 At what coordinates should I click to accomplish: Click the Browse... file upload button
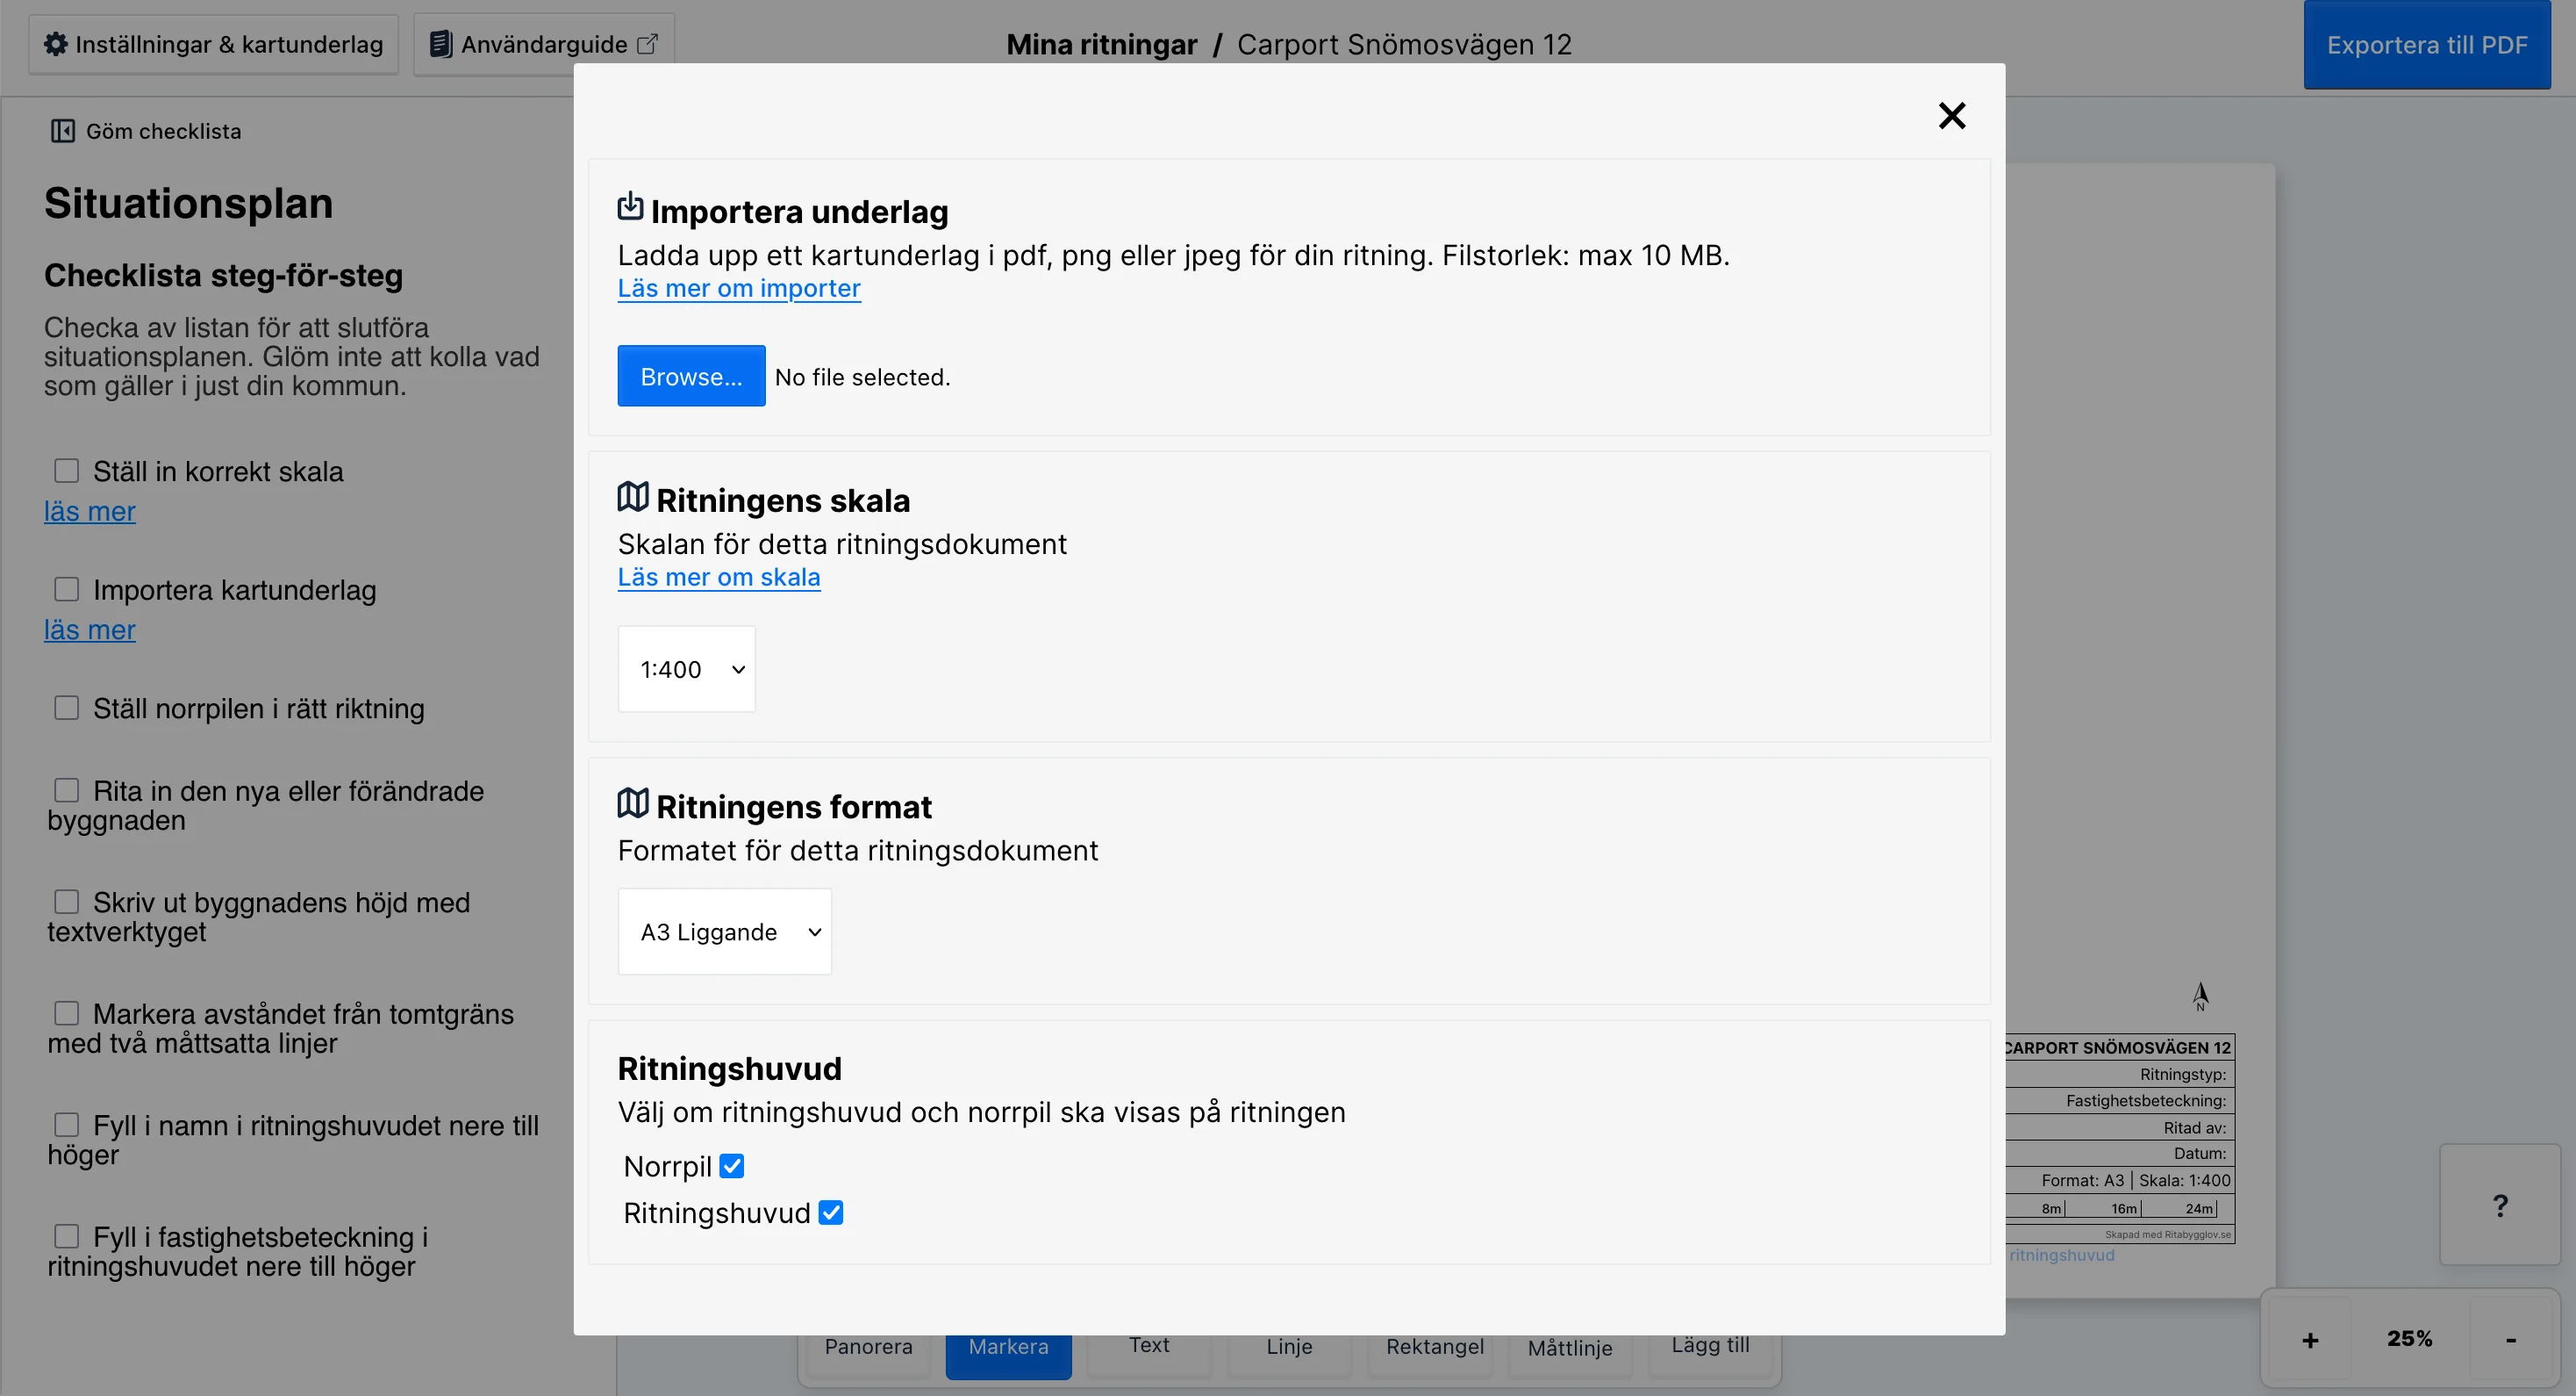click(691, 377)
